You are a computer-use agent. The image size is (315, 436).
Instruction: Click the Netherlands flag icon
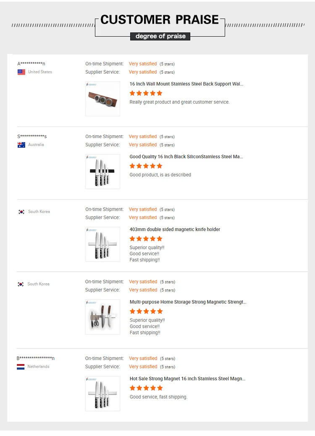point(21,367)
